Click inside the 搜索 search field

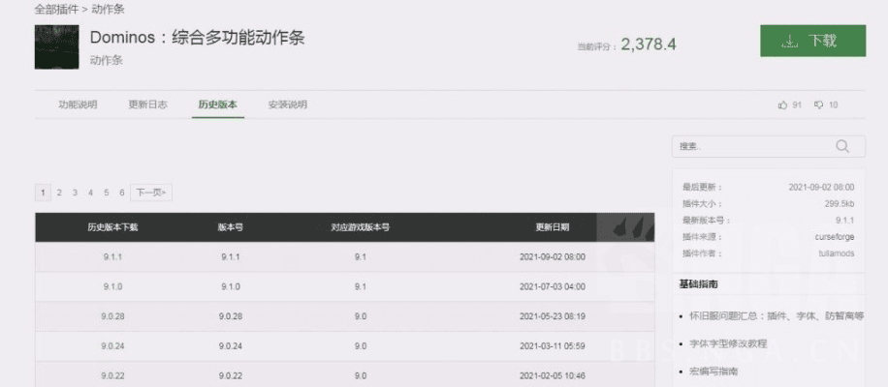coord(746,146)
